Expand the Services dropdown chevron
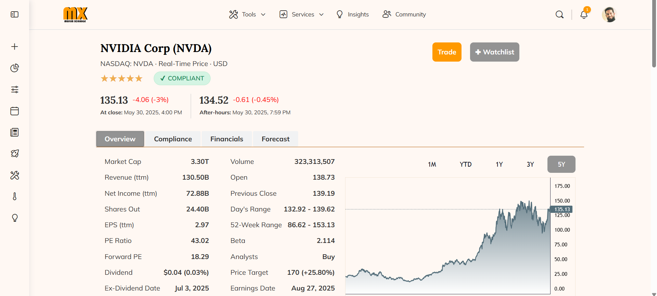 tap(321, 14)
